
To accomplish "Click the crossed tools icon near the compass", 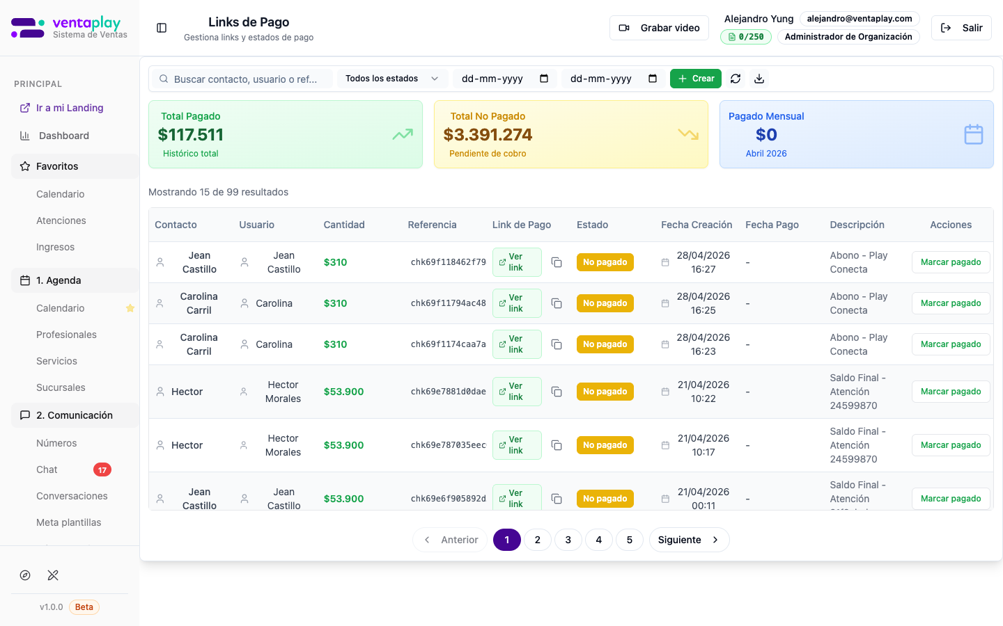I will pos(53,575).
